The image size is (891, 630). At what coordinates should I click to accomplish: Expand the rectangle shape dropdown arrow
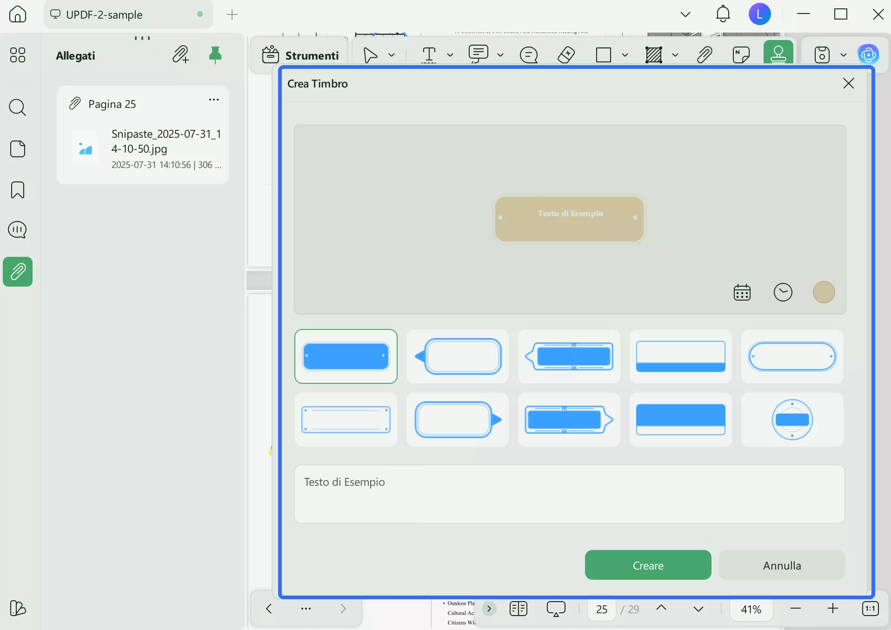625,55
